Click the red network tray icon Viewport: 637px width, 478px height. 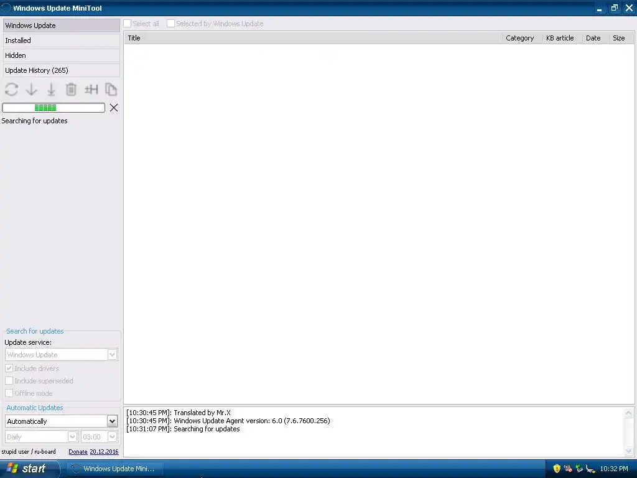(x=568, y=469)
